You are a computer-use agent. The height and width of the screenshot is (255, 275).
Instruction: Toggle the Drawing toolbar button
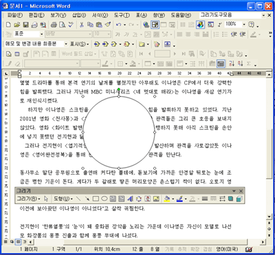[200, 25]
